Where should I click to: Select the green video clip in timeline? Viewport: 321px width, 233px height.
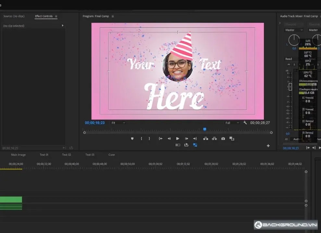click(11, 200)
